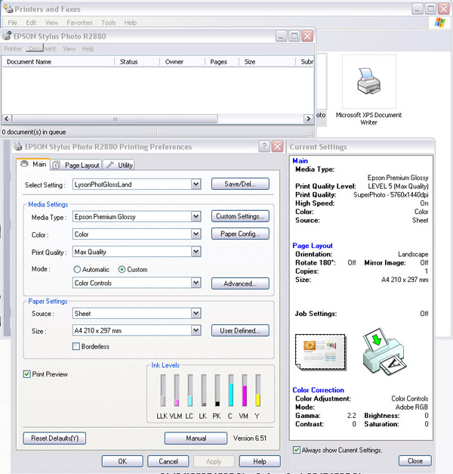The height and width of the screenshot is (474, 453).
Task: Click the Reset Defaults(Y) button
Action: pos(54,438)
